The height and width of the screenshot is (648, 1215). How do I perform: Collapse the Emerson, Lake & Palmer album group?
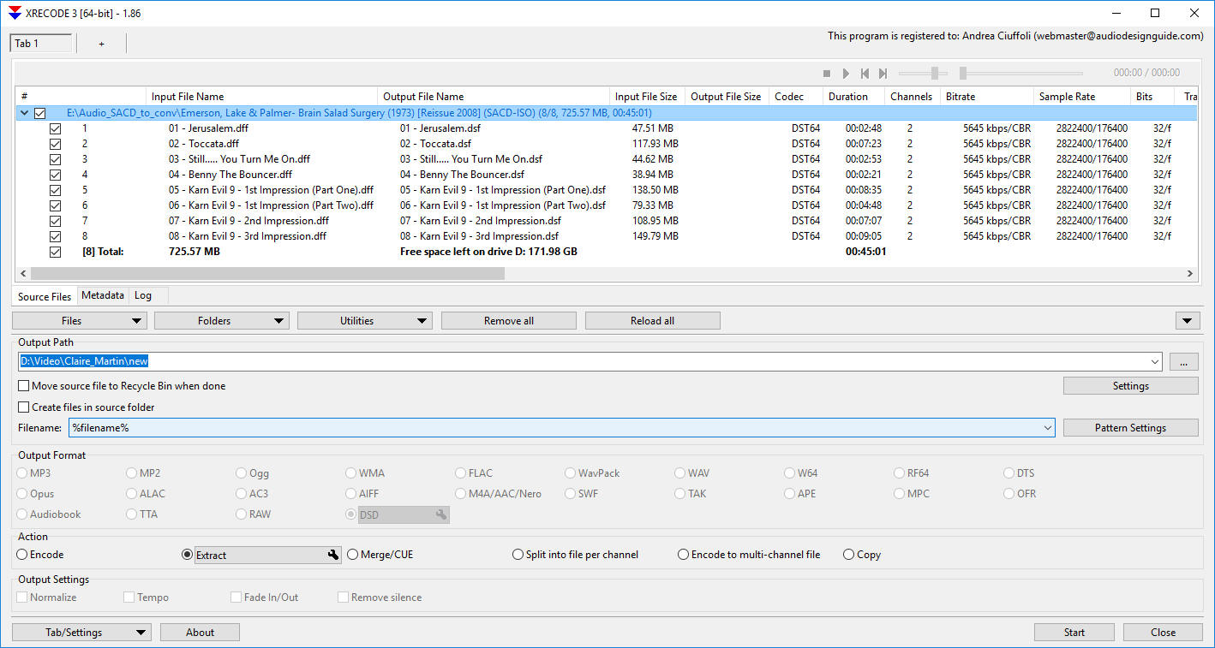[23, 113]
